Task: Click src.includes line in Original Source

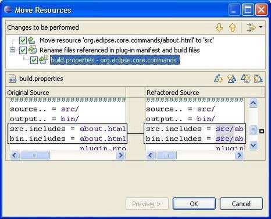Action: [x=67, y=129]
